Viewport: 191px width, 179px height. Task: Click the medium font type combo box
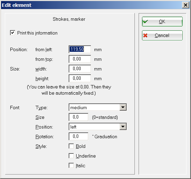(x=98, y=107)
